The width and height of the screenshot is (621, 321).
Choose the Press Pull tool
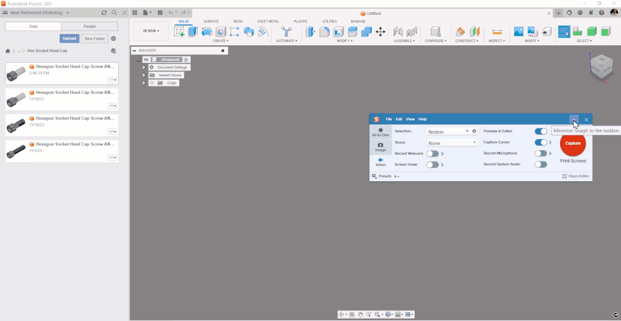pyautogui.click(x=311, y=32)
